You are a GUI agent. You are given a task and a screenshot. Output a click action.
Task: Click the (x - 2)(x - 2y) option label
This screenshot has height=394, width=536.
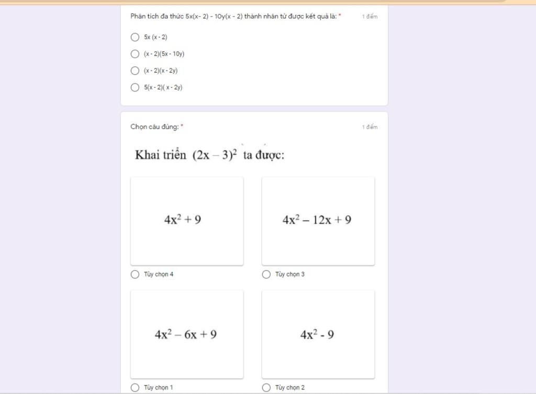pos(161,71)
